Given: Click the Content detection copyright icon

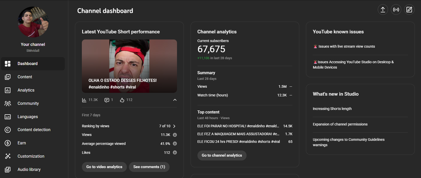Looking at the screenshot, I should [x=8, y=130].
